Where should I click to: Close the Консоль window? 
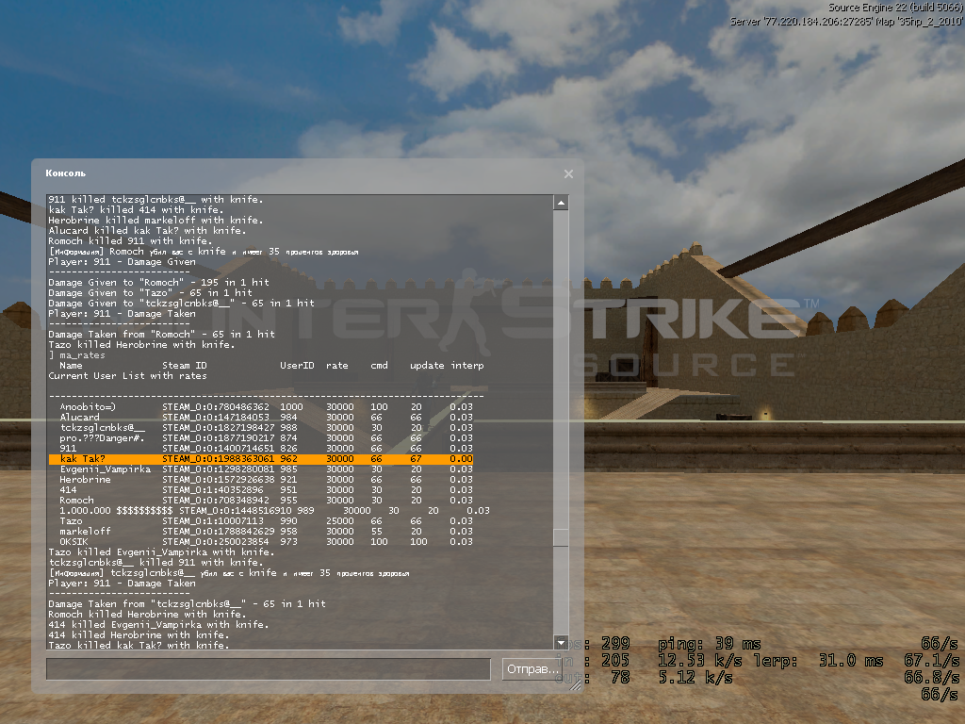click(x=568, y=174)
